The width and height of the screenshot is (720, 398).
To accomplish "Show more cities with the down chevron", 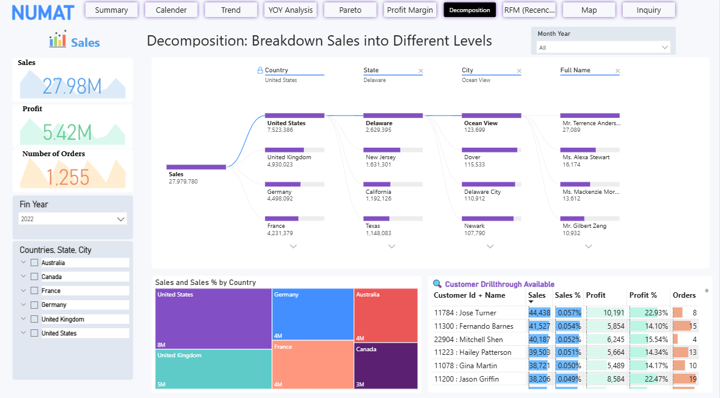I will coord(490,247).
